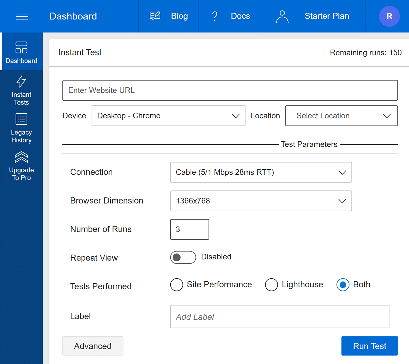Click the Repeat View label
This screenshot has width=409, height=364.
94,258
